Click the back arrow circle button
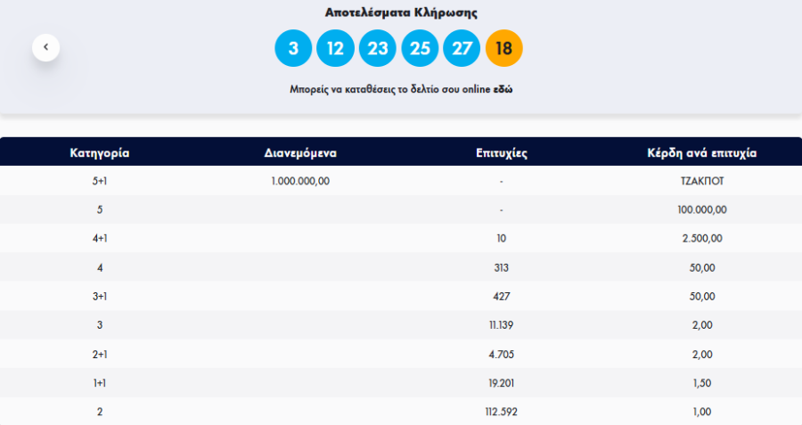Image resolution: width=802 pixels, height=425 pixels. (x=45, y=47)
